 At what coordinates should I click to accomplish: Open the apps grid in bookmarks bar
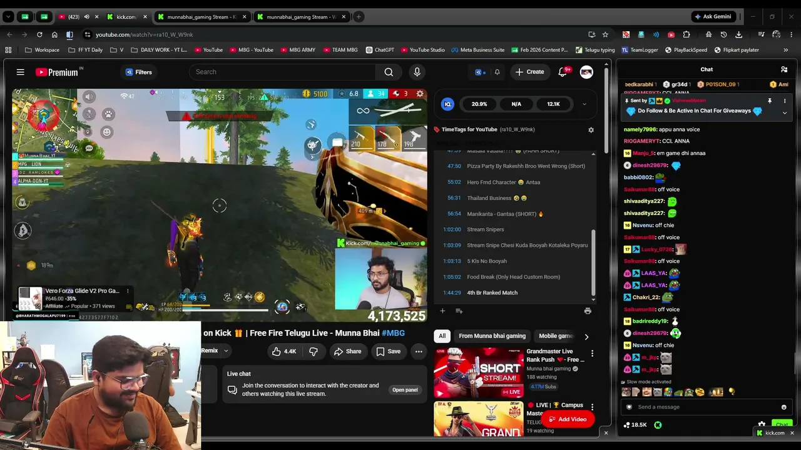pyautogui.click(x=8, y=50)
